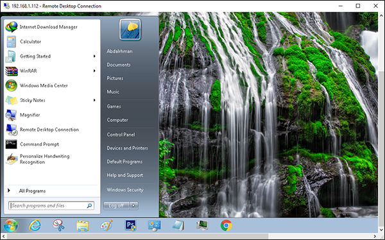Expand Sticky Notes jump list arrow
Screen dimensions: 385x240
tap(94, 100)
